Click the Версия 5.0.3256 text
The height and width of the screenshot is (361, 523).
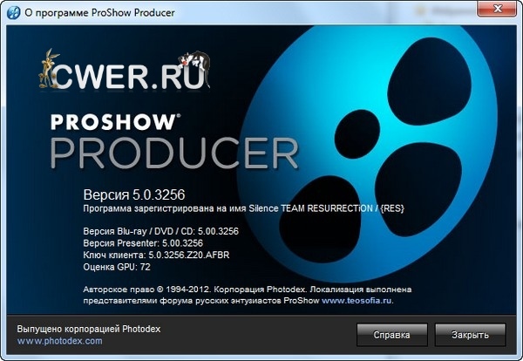(134, 194)
